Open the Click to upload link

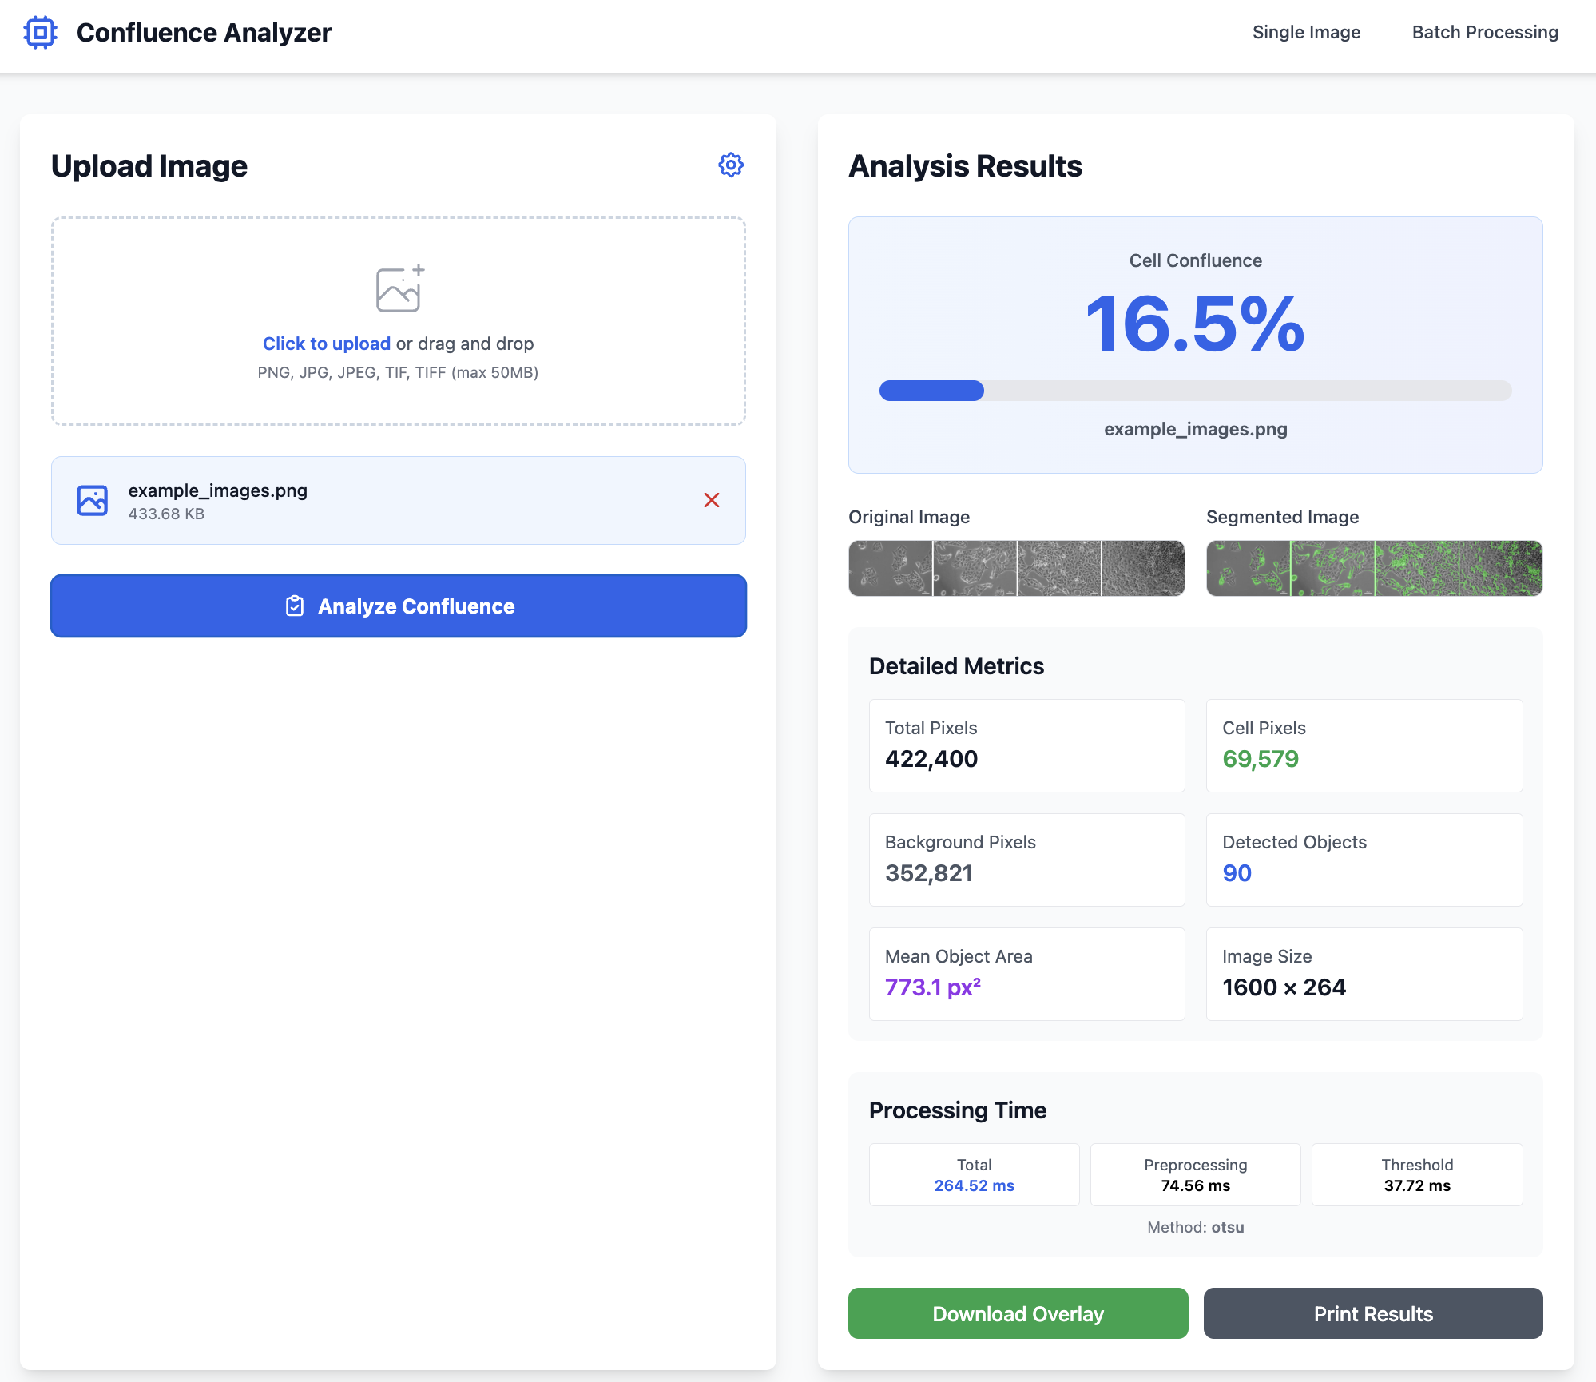tap(326, 343)
